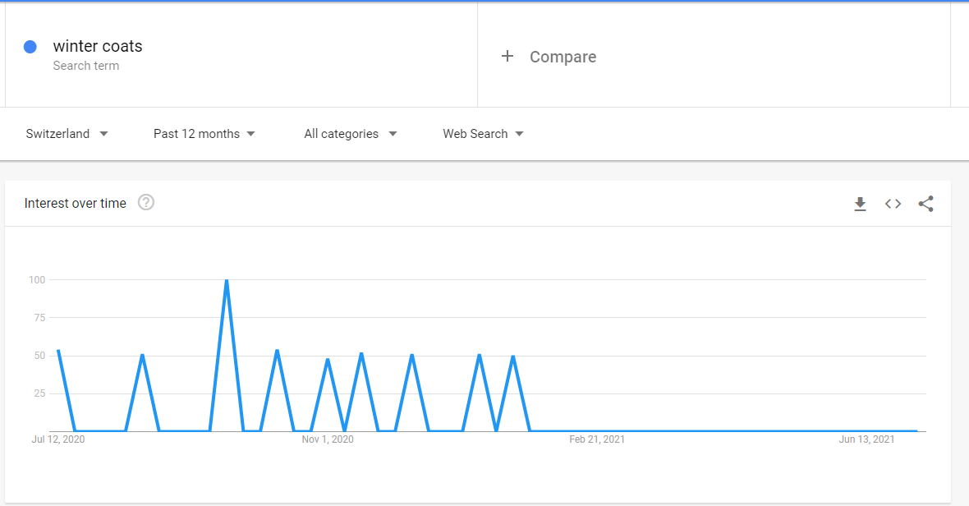Screen dimensions: 969x506
Task: Click the Nov 1, 2020 axis label
Action: 328,439
